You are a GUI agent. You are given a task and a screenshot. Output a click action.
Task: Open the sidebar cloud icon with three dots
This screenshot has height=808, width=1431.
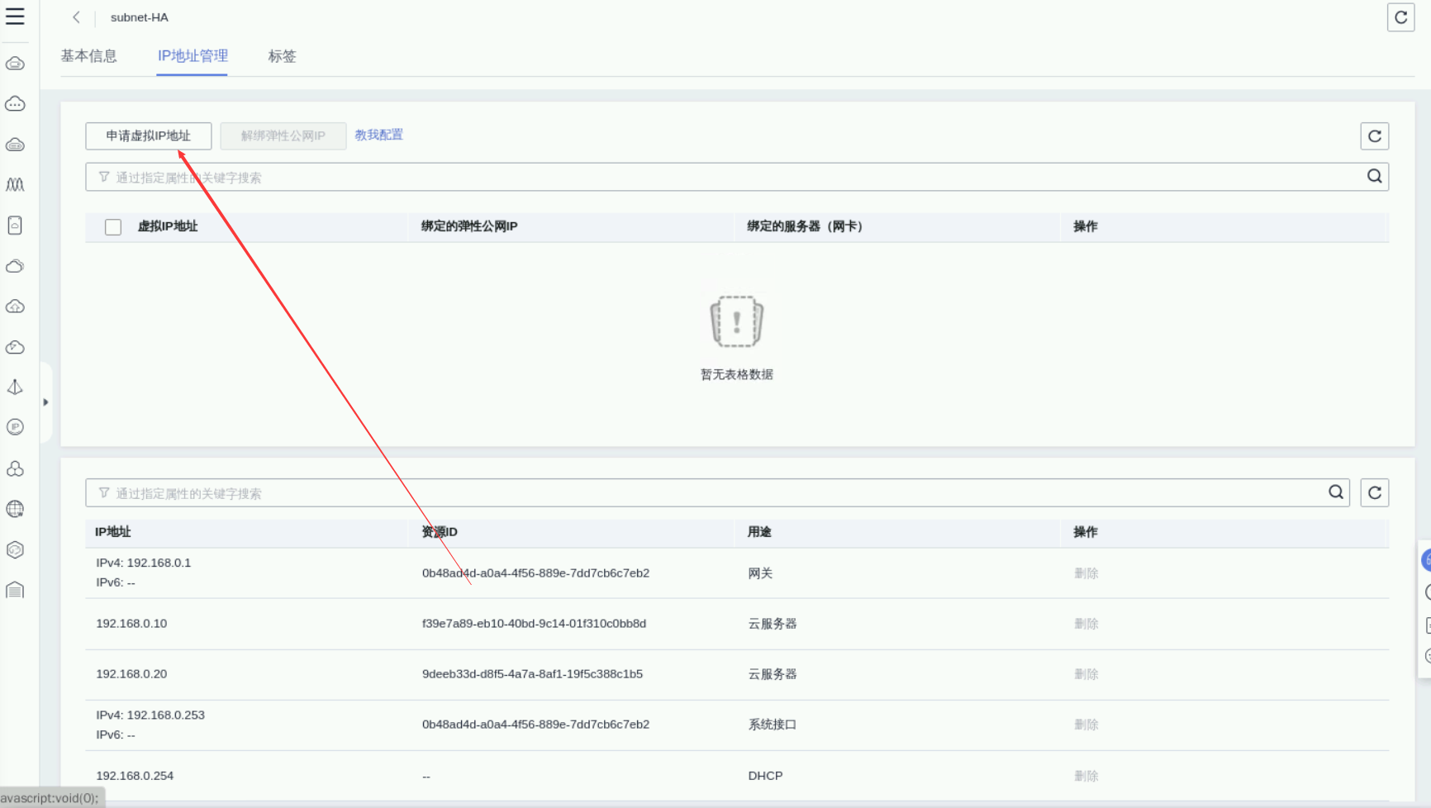click(15, 104)
